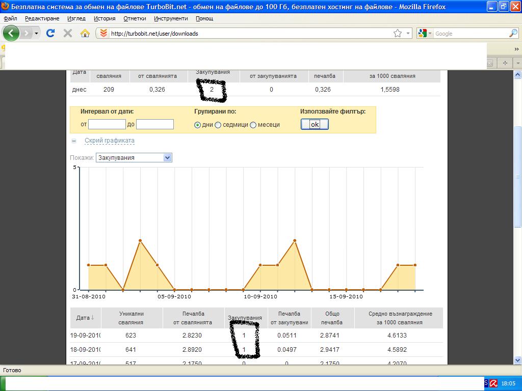Click the '2.8741' total earnings cell
Screen dimensions: 522x391
(330, 335)
